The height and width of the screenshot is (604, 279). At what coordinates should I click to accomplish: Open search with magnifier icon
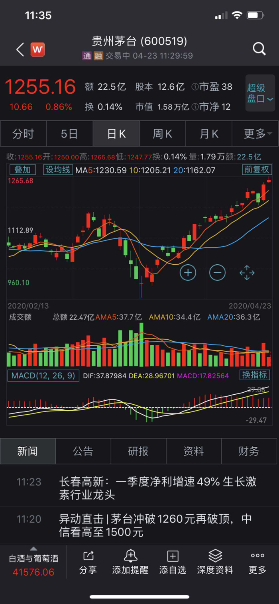tap(259, 49)
